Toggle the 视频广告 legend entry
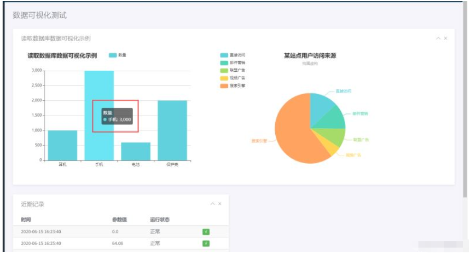The image size is (476, 255). [x=232, y=78]
